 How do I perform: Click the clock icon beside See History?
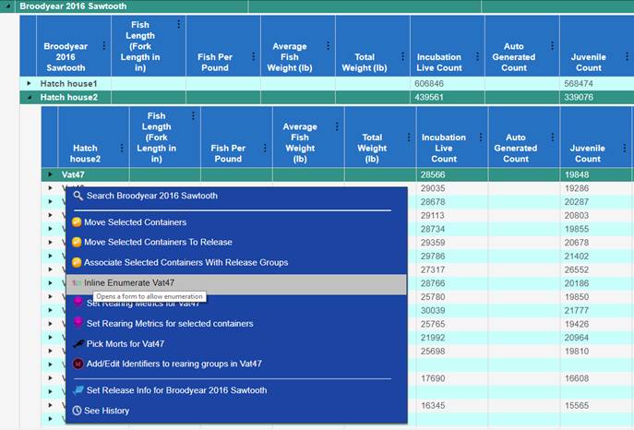point(78,411)
